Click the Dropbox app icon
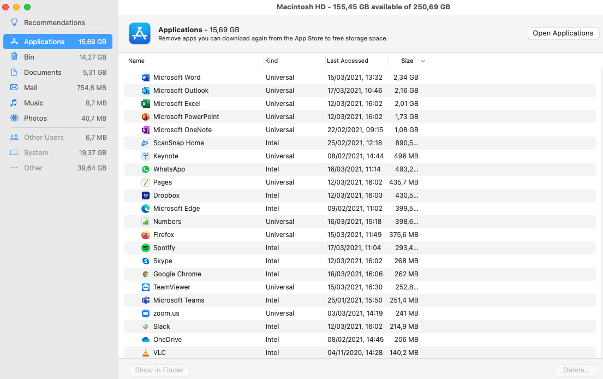Screen dimensions: 603x379 tap(145, 195)
